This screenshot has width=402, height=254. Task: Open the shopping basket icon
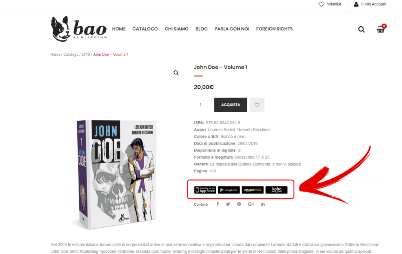tap(381, 29)
